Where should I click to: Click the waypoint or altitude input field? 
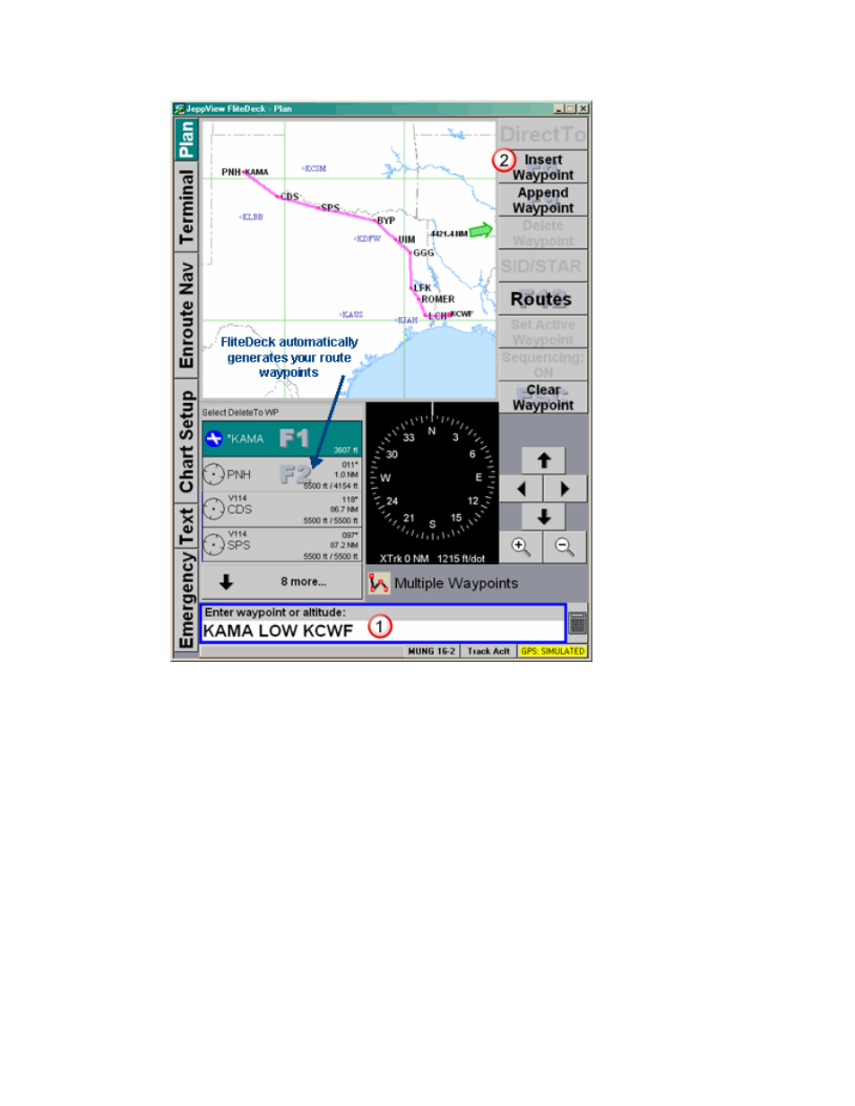(383, 630)
